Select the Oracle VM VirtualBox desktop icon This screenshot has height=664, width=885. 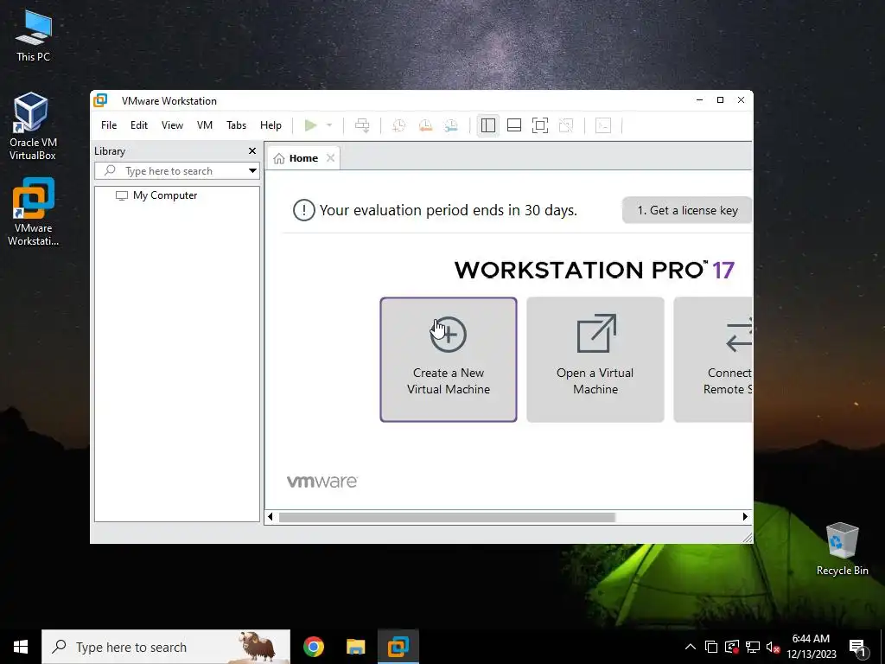coord(33,126)
